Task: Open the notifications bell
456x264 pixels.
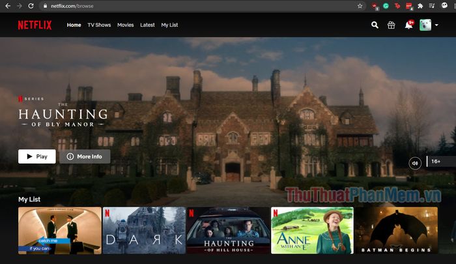Action: point(408,25)
